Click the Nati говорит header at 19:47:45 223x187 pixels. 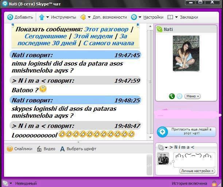76,55
